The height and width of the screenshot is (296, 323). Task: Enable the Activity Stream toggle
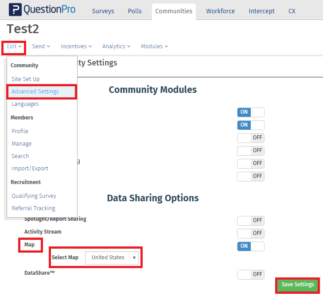tap(250, 234)
